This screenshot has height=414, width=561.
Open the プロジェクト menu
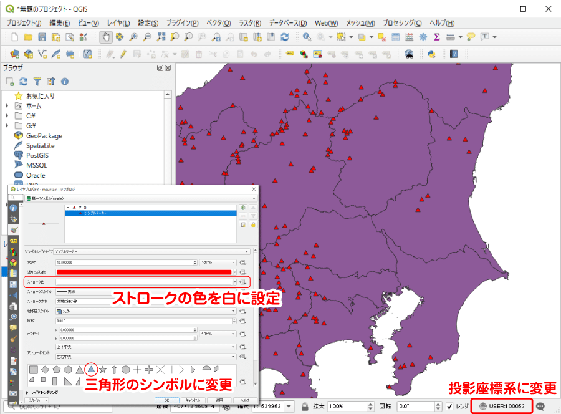coord(24,23)
